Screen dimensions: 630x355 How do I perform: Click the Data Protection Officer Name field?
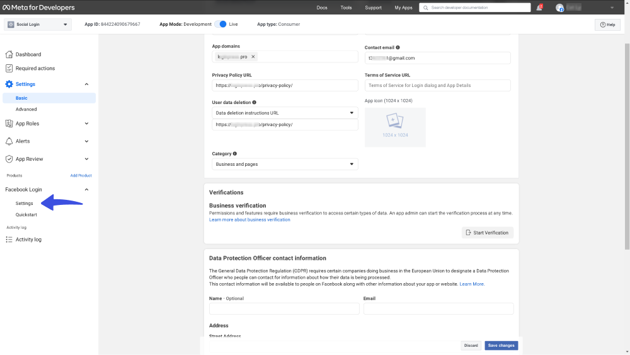(x=284, y=309)
